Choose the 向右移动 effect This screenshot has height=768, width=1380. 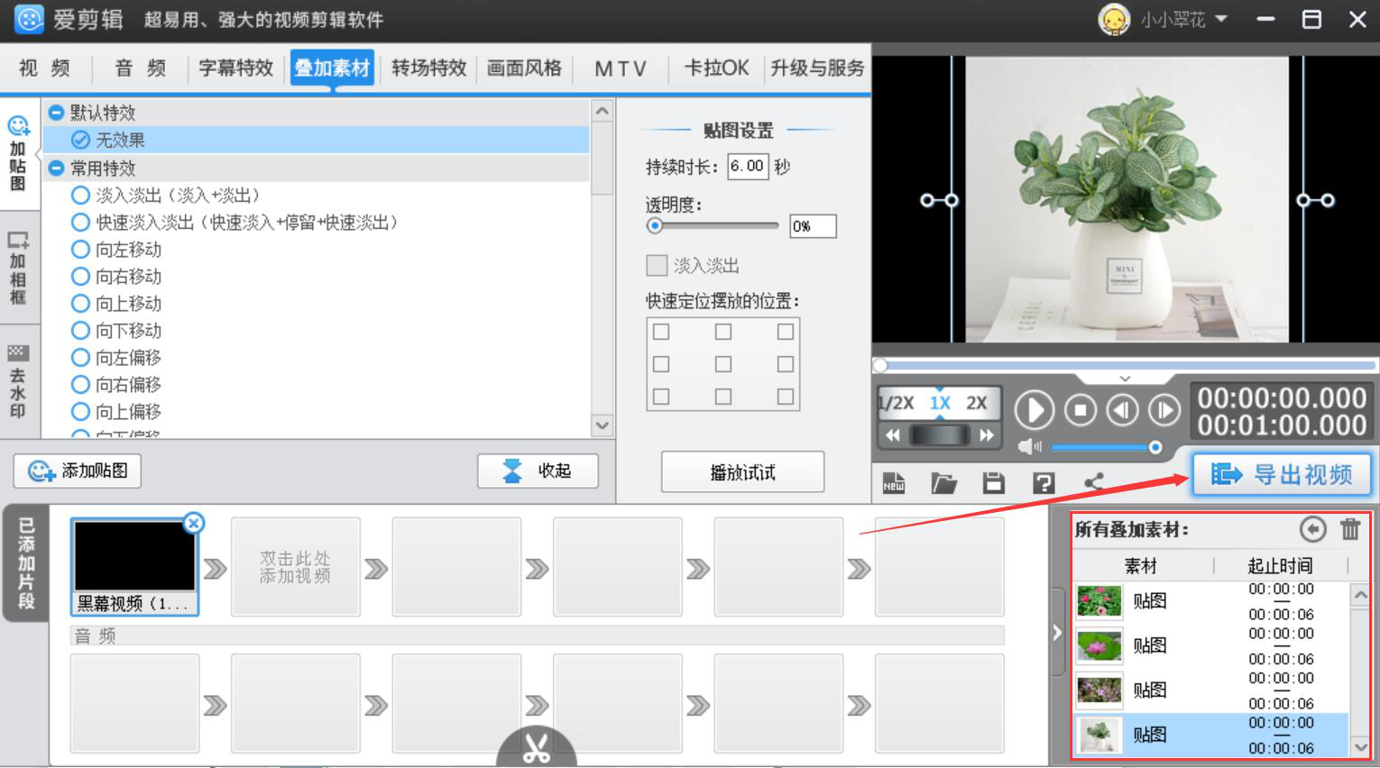80,276
